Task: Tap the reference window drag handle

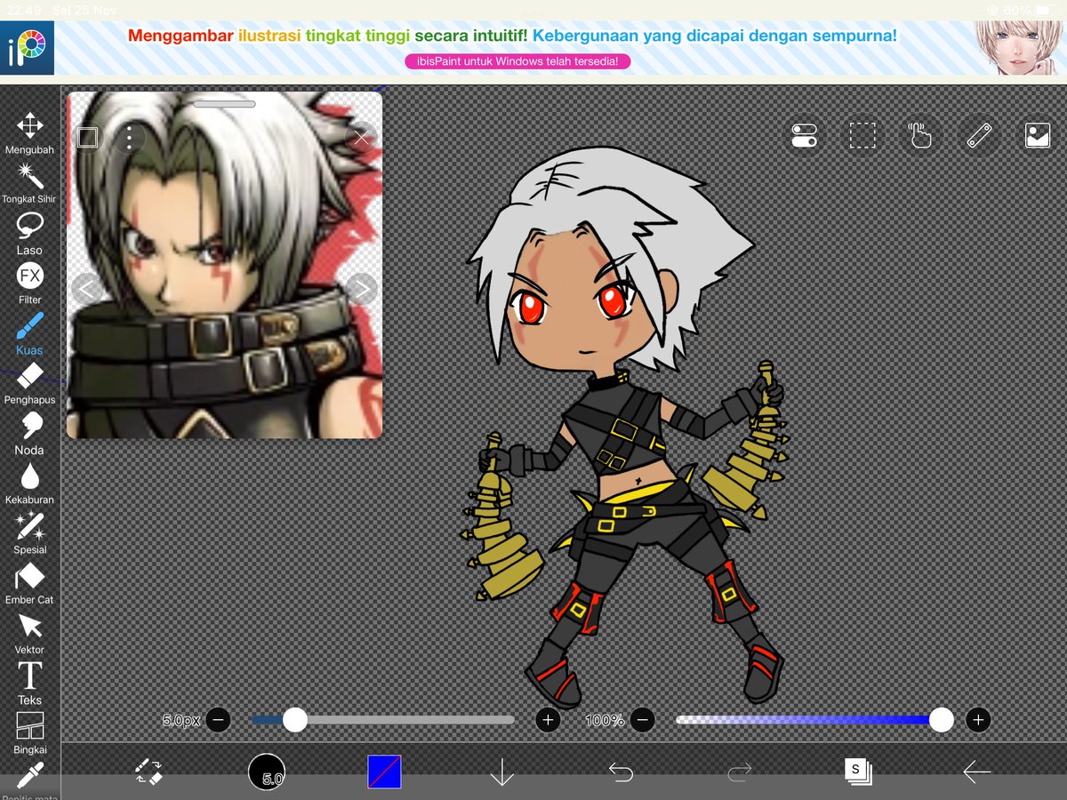Action: click(x=224, y=104)
